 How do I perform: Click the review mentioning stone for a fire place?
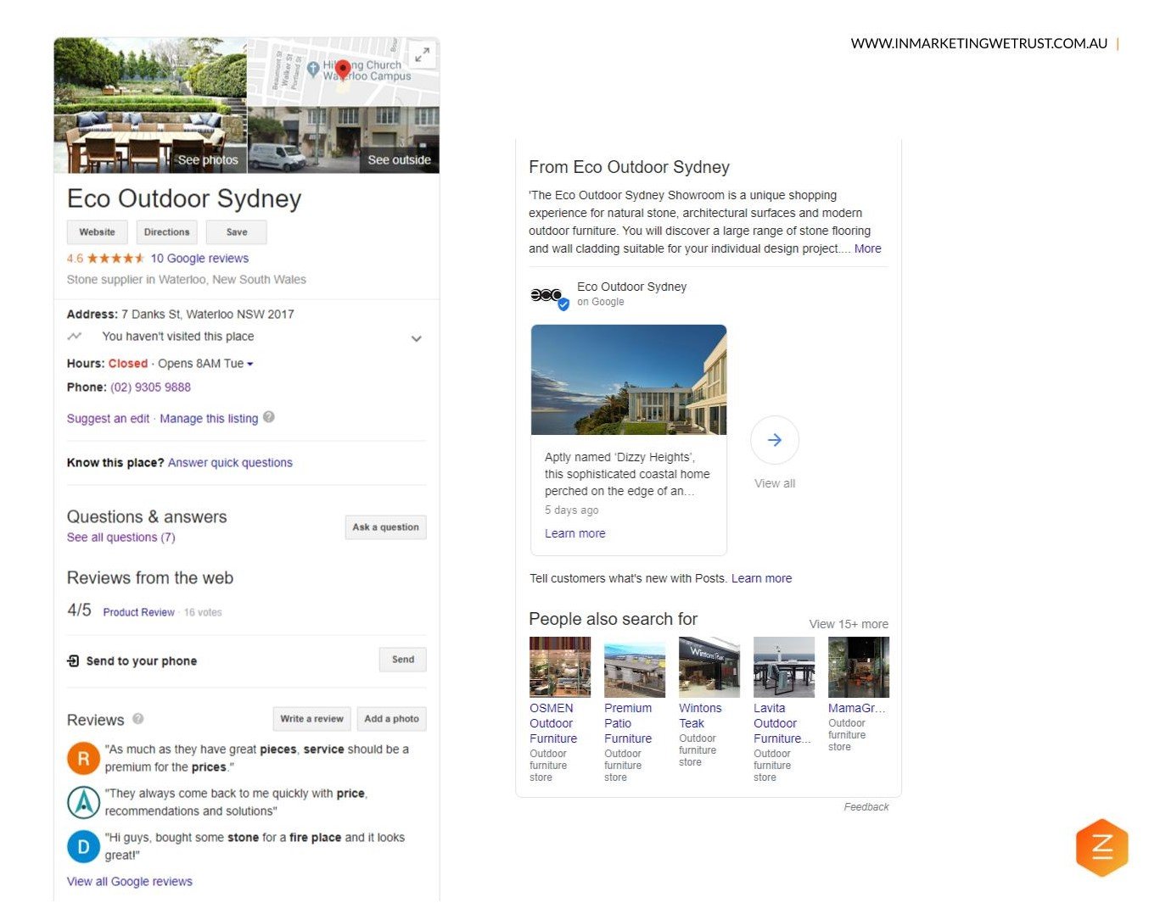255,846
